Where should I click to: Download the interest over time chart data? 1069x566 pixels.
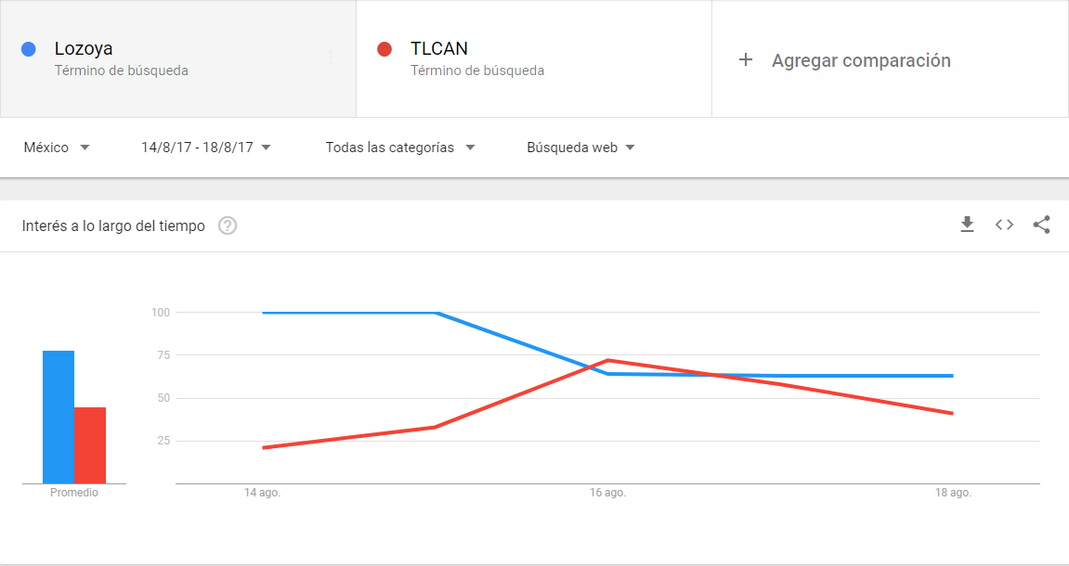coord(967,225)
